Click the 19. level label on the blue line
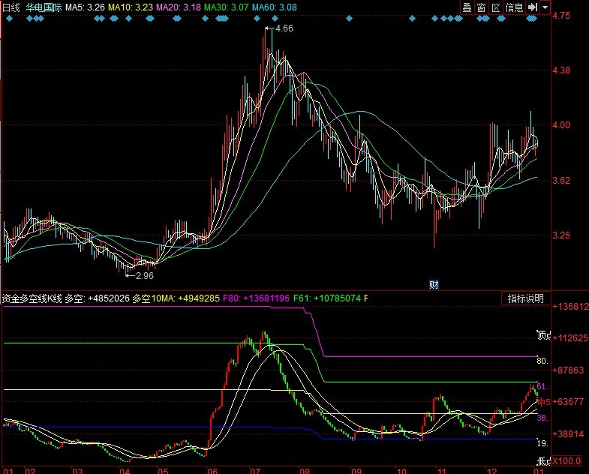The image size is (589, 474). tap(542, 443)
